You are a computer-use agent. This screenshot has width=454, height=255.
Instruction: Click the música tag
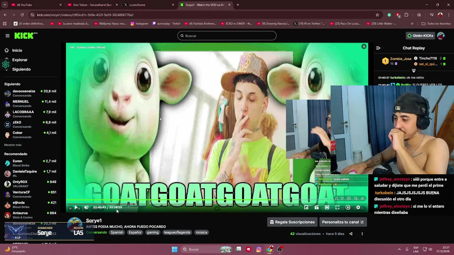tap(201, 232)
